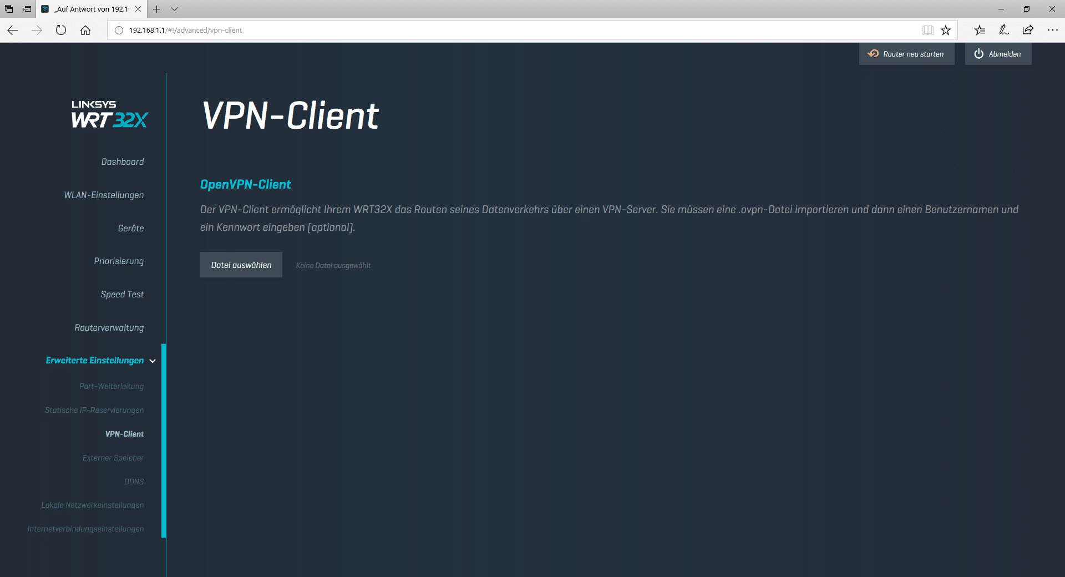
Task: Open the tab list dropdown chevron
Action: pyautogui.click(x=174, y=9)
